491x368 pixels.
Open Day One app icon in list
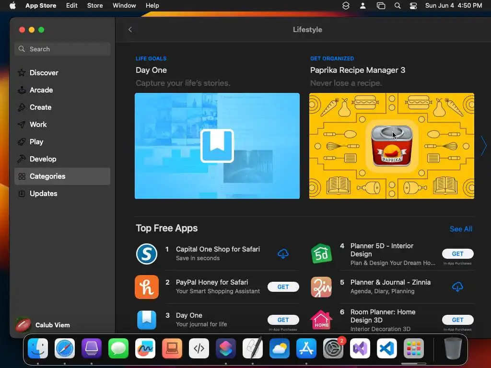pos(147,320)
